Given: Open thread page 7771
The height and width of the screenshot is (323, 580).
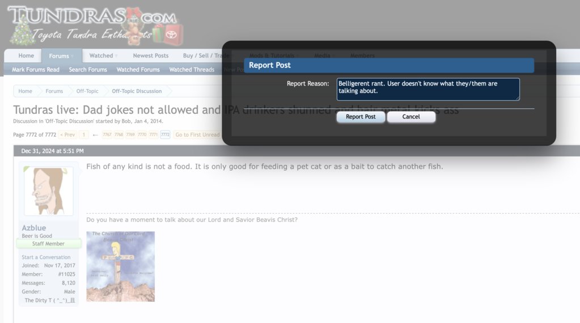Looking at the screenshot, I should [x=154, y=135].
